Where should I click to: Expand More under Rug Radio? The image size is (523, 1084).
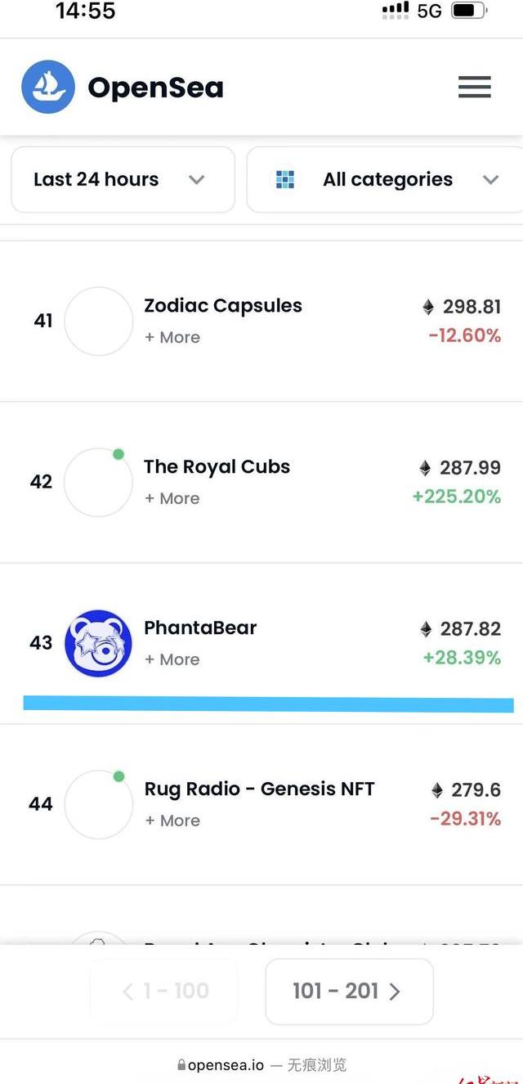pos(172,821)
